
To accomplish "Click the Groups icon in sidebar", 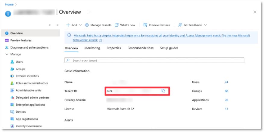I will (12, 69).
